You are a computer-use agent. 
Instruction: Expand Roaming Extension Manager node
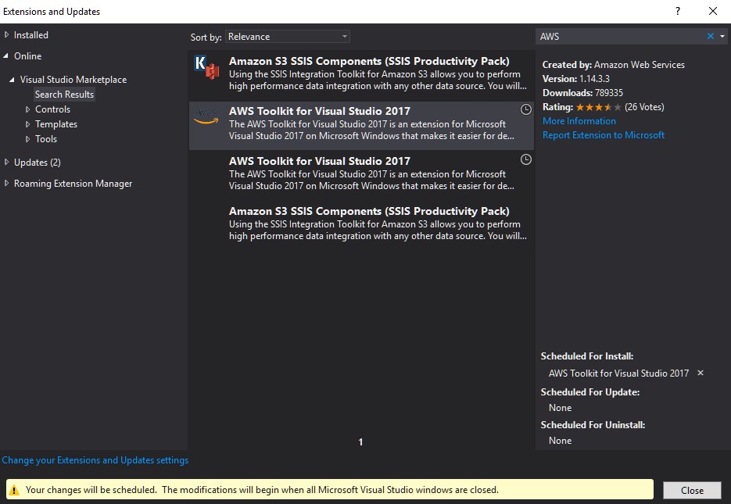pyautogui.click(x=7, y=184)
